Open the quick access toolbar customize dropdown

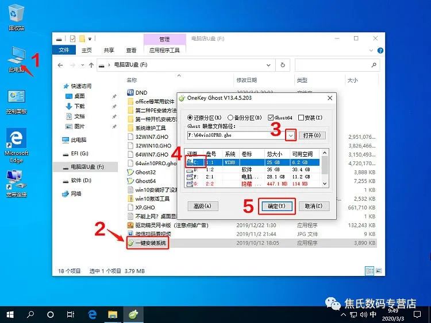point(90,39)
